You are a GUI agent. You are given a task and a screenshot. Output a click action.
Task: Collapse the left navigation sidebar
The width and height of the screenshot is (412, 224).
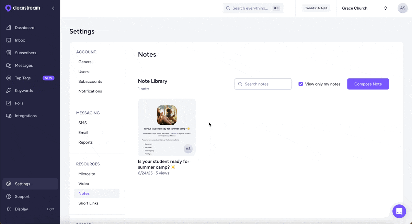pyautogui.click(x=53, y=8)
